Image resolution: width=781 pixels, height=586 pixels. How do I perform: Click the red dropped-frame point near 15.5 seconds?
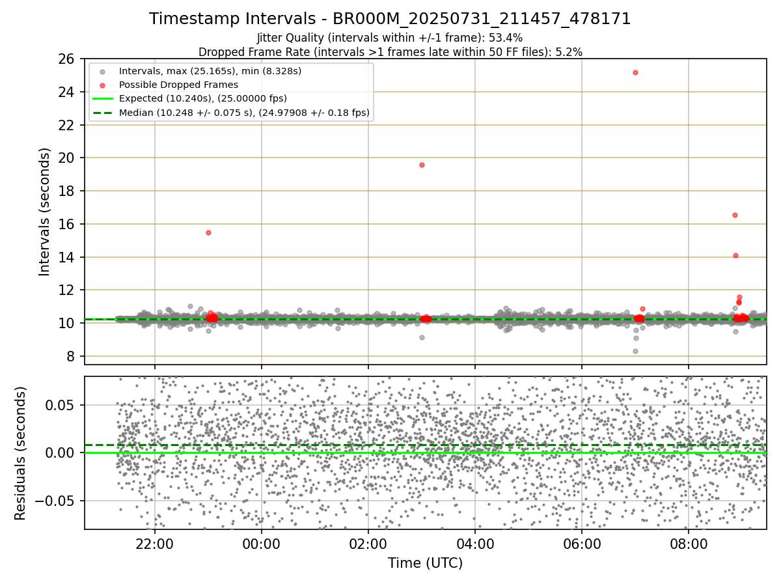point(208,232)
